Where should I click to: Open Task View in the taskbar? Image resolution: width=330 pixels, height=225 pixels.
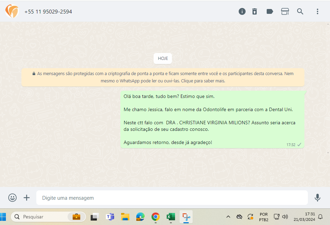tap(95, 217)
